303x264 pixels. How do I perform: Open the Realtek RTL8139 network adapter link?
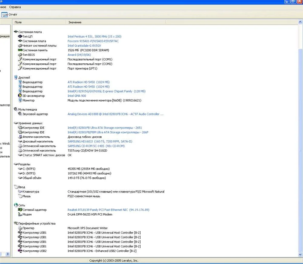pos(108,210)
